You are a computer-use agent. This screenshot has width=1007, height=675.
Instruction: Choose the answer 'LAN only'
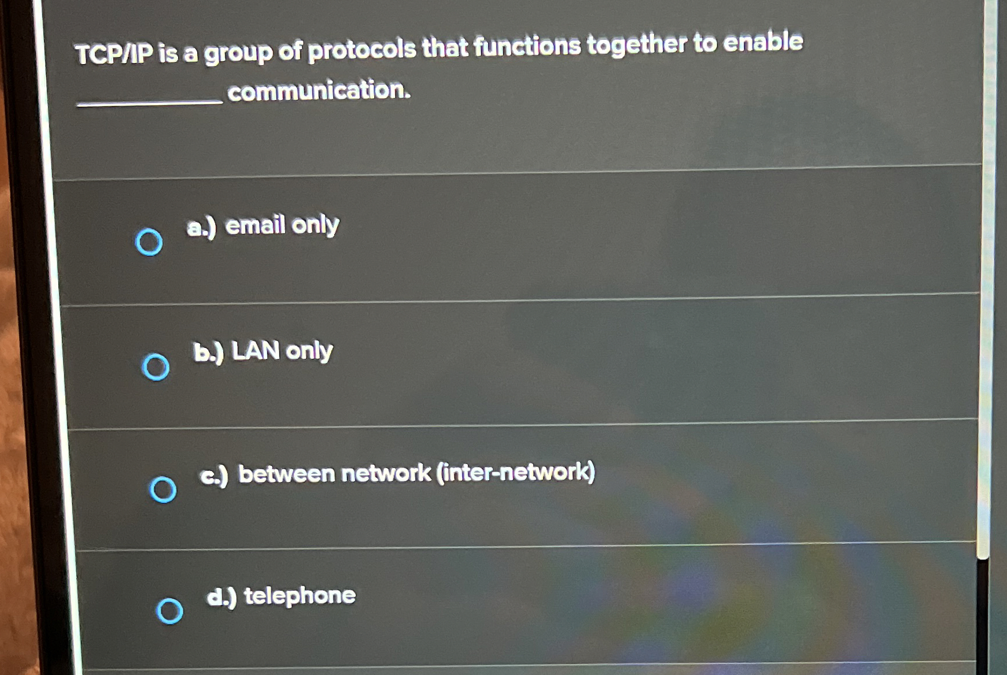pos(279,351)
